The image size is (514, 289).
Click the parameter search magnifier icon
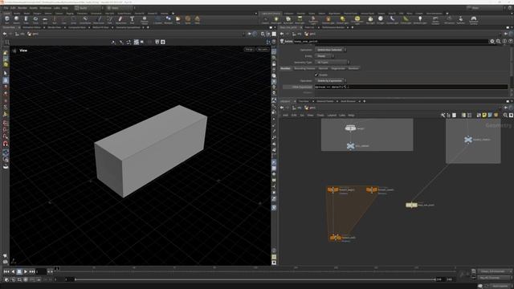pyautogui.click(x=498, y=42)
